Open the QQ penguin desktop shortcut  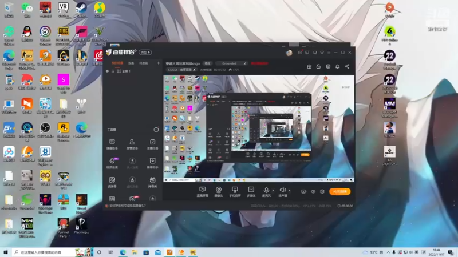coord(27,34)
